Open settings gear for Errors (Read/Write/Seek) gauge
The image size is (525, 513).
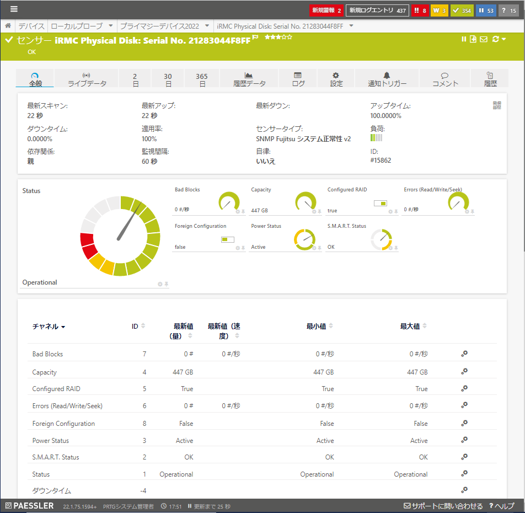coord(467,212)
